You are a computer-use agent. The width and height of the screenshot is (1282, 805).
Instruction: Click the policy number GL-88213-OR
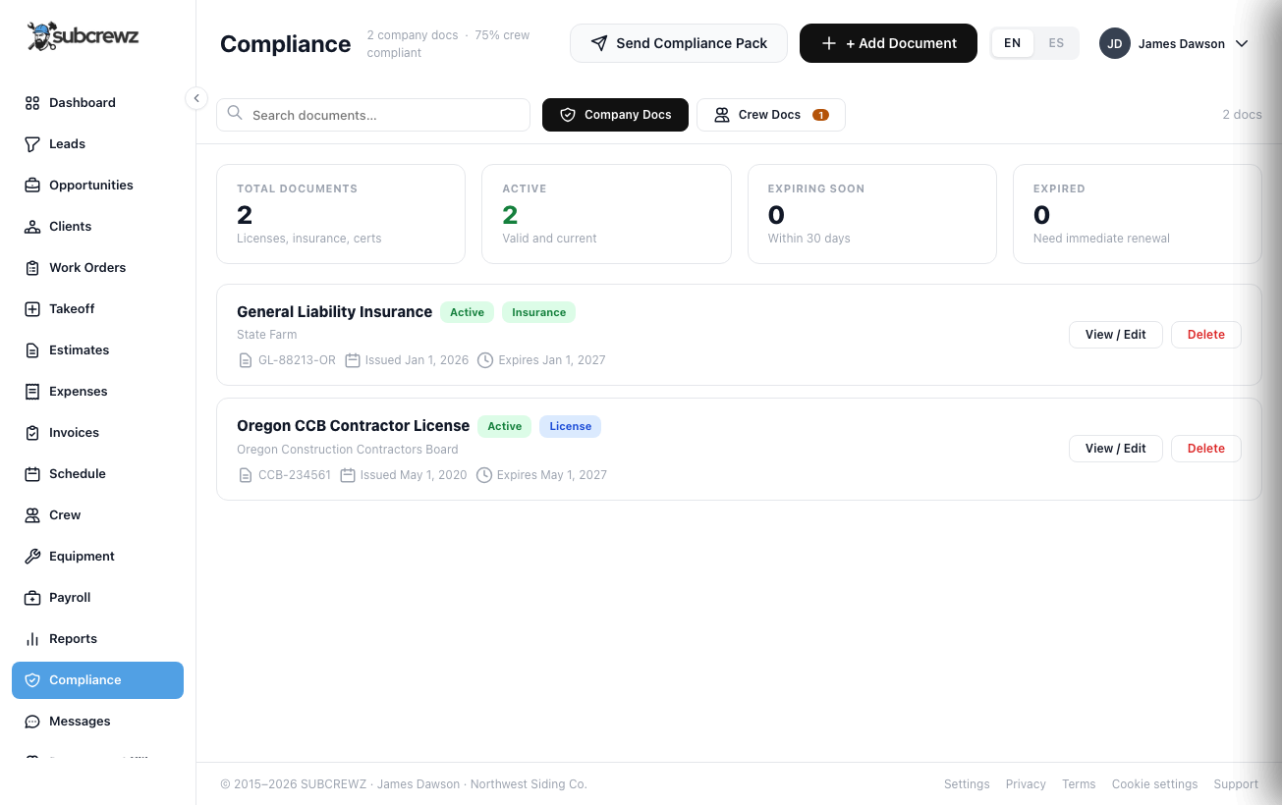[297, 360]
